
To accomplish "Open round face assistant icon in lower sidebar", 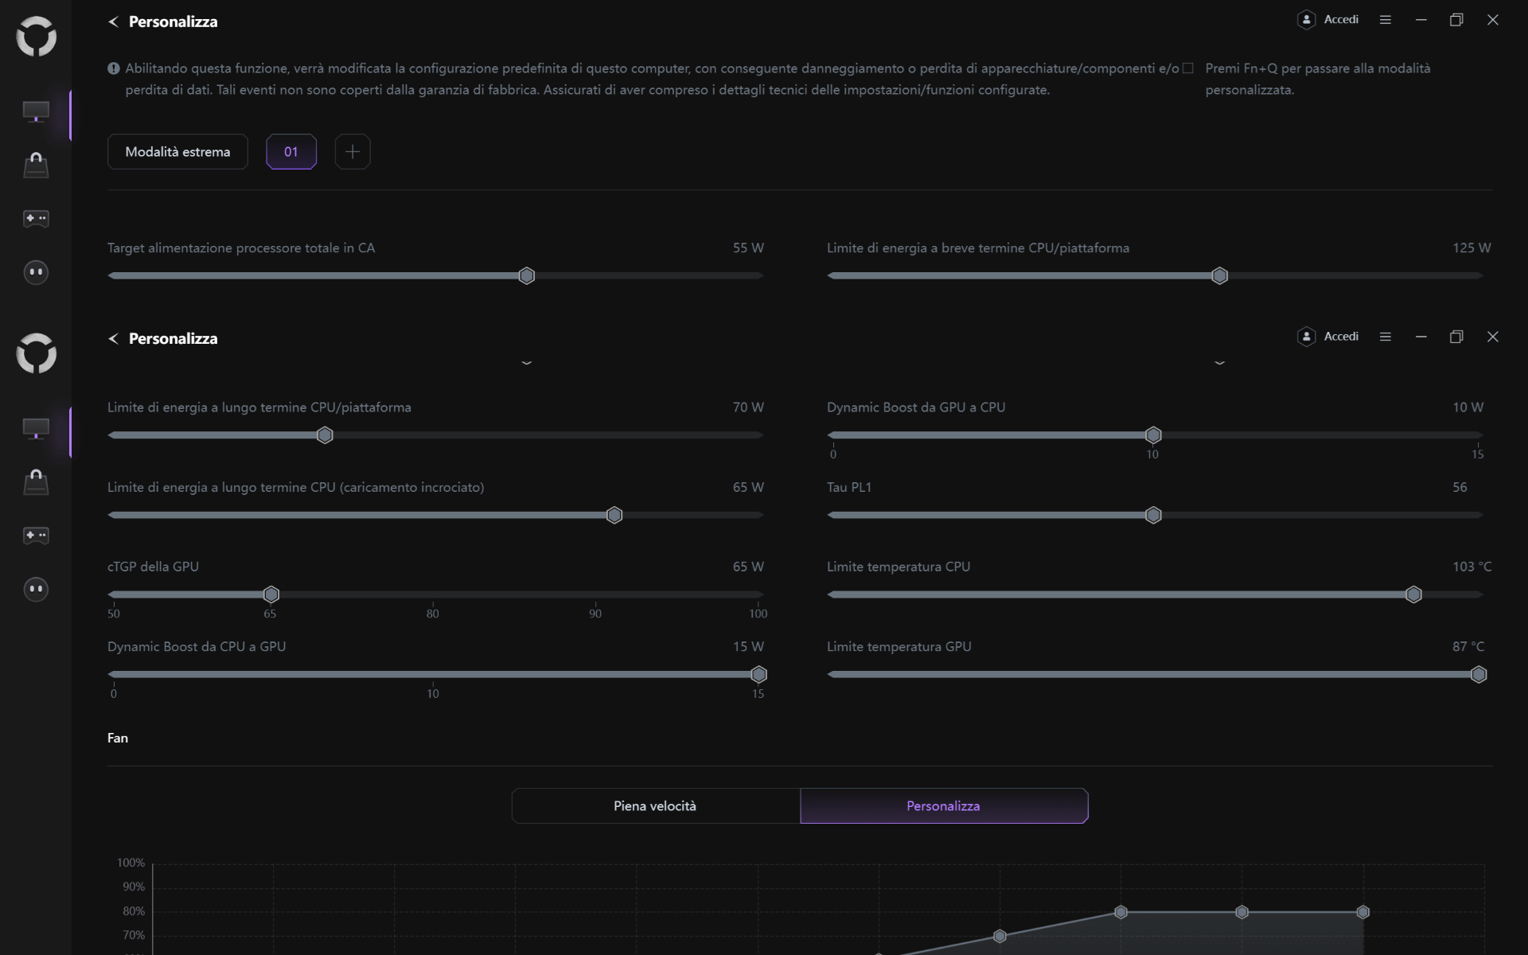I will (36, 589).
